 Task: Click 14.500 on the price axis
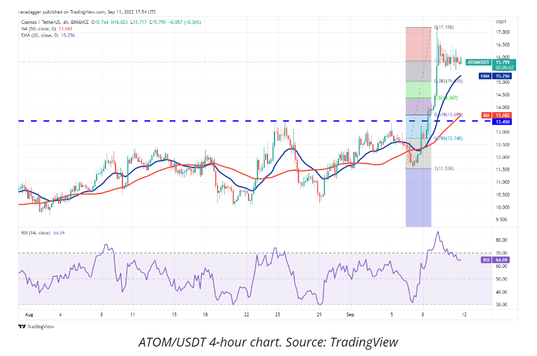[x=502, y=95]
